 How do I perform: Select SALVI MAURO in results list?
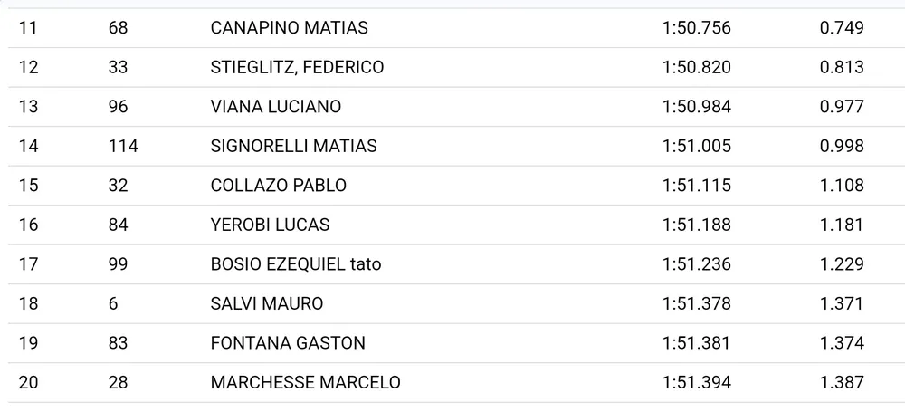pyautogui.click(x=266, y=303)
